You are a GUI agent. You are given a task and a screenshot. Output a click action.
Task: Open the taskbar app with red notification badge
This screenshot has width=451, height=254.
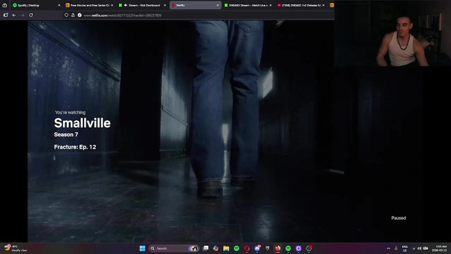tap(309, 248)
